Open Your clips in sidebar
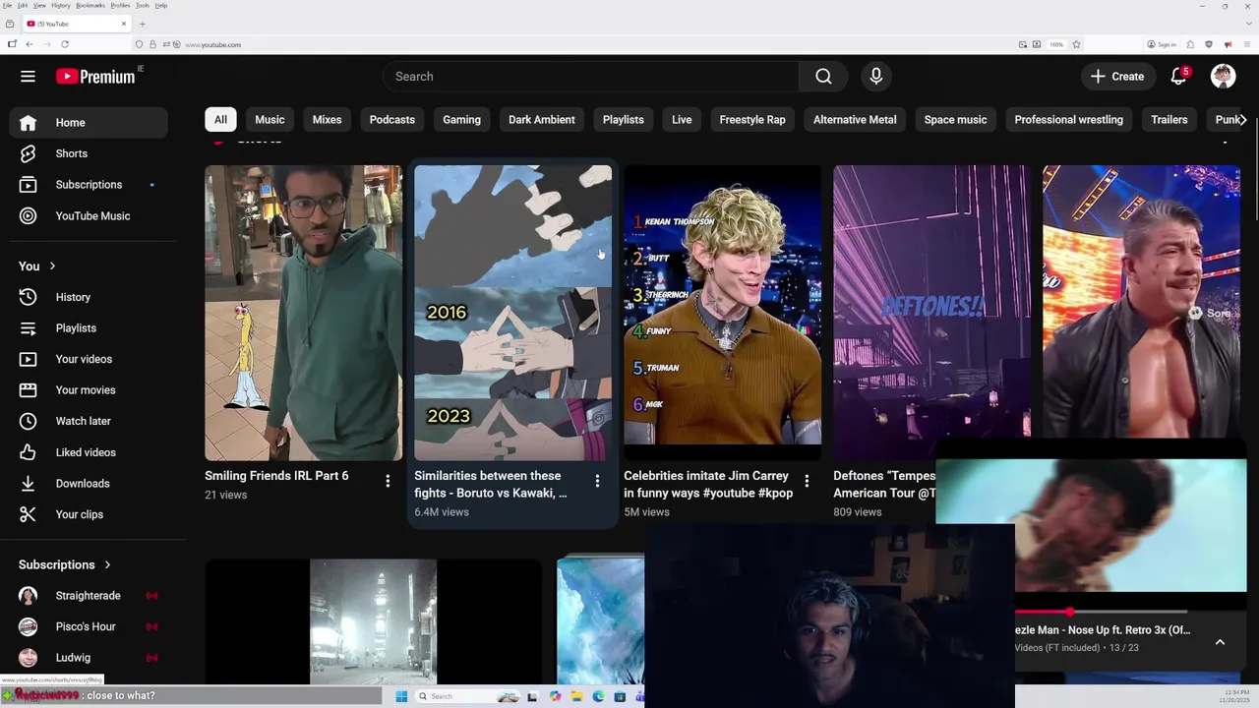This screenshot has width=1259, height=708. [x=89, y=514]
